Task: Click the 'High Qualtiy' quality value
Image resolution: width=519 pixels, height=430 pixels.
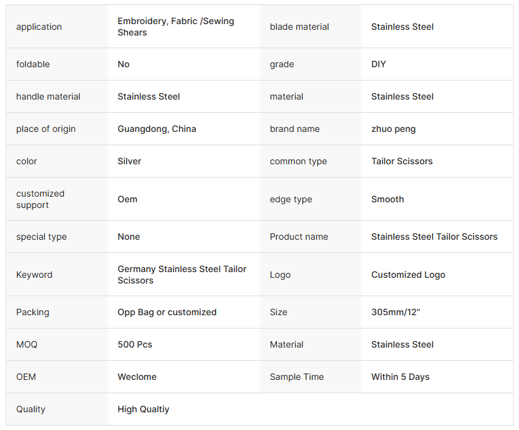Action: pos(143,410)
